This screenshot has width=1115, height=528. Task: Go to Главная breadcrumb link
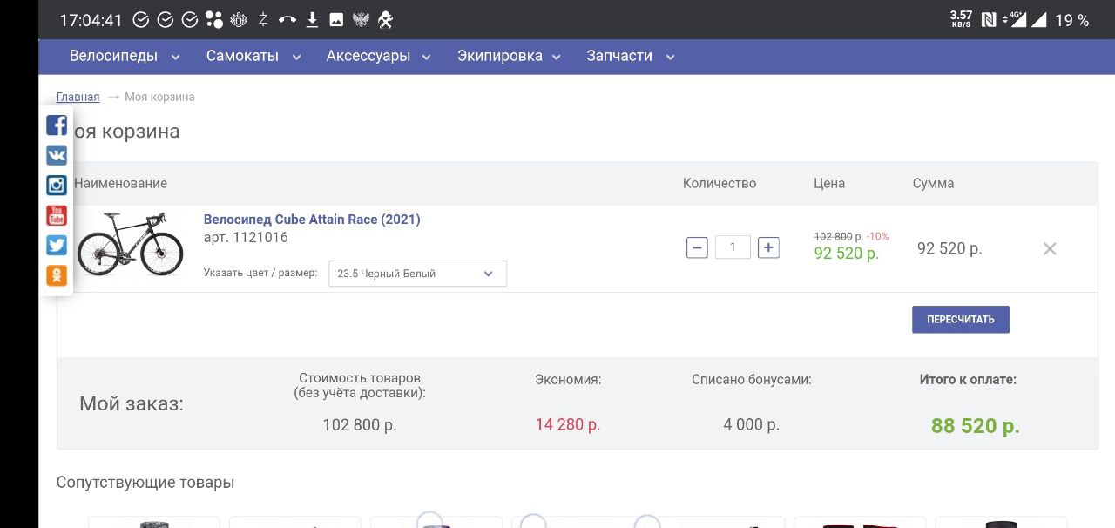click(78, 97)
